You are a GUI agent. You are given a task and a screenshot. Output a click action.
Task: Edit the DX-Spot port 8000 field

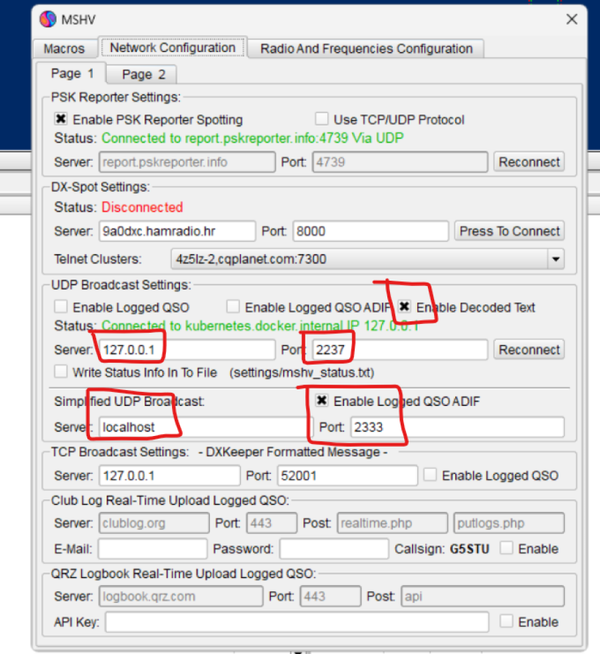(x=371, y=231)
